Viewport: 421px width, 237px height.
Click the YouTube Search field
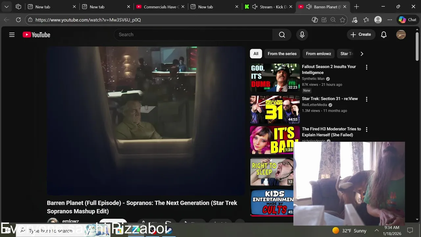pos(193,35)
